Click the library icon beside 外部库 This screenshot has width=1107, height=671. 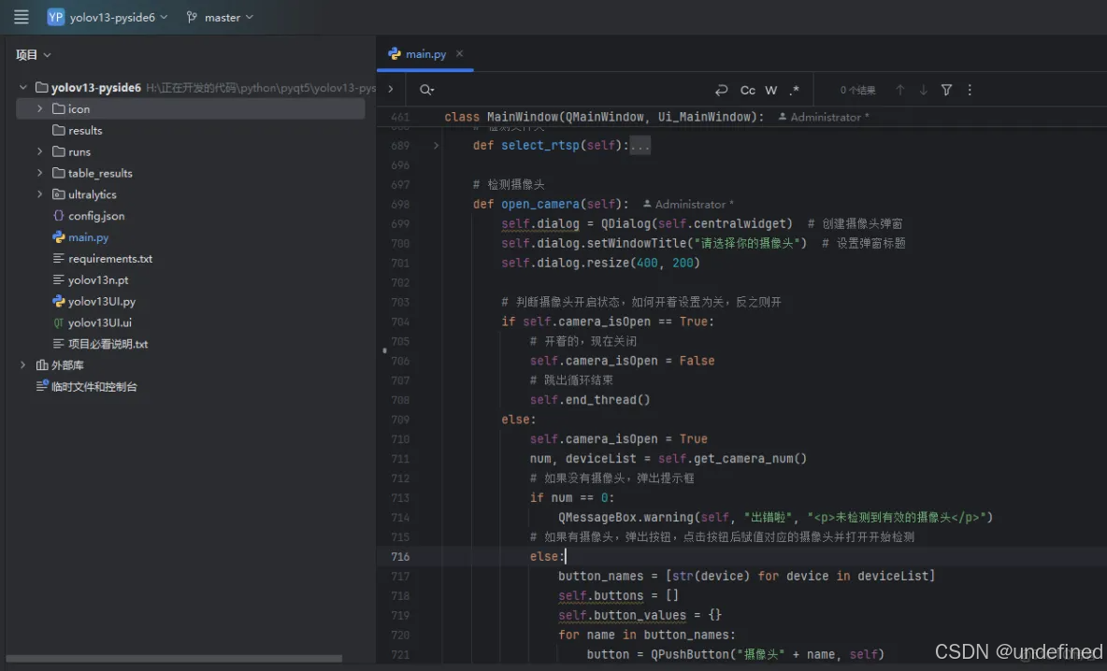(x=42, y=364)
